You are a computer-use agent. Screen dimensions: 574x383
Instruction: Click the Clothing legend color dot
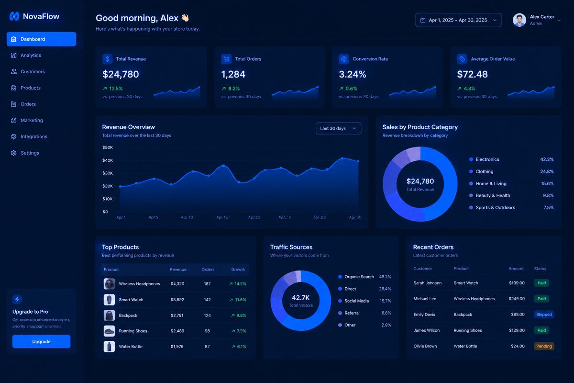(x=471, y=171)
